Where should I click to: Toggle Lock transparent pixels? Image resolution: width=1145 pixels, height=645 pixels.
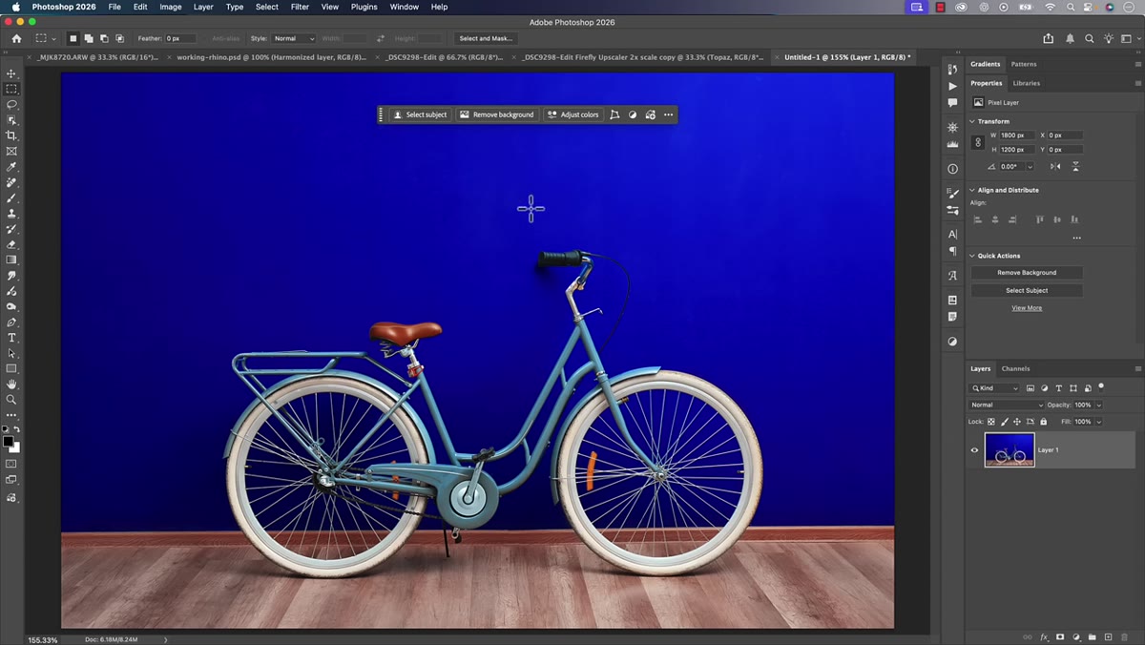(991, 421)
